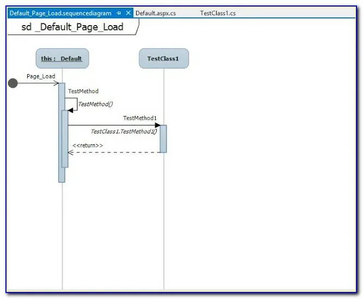
Task: Select the <<return>> message label
Action: coord(88,145)
